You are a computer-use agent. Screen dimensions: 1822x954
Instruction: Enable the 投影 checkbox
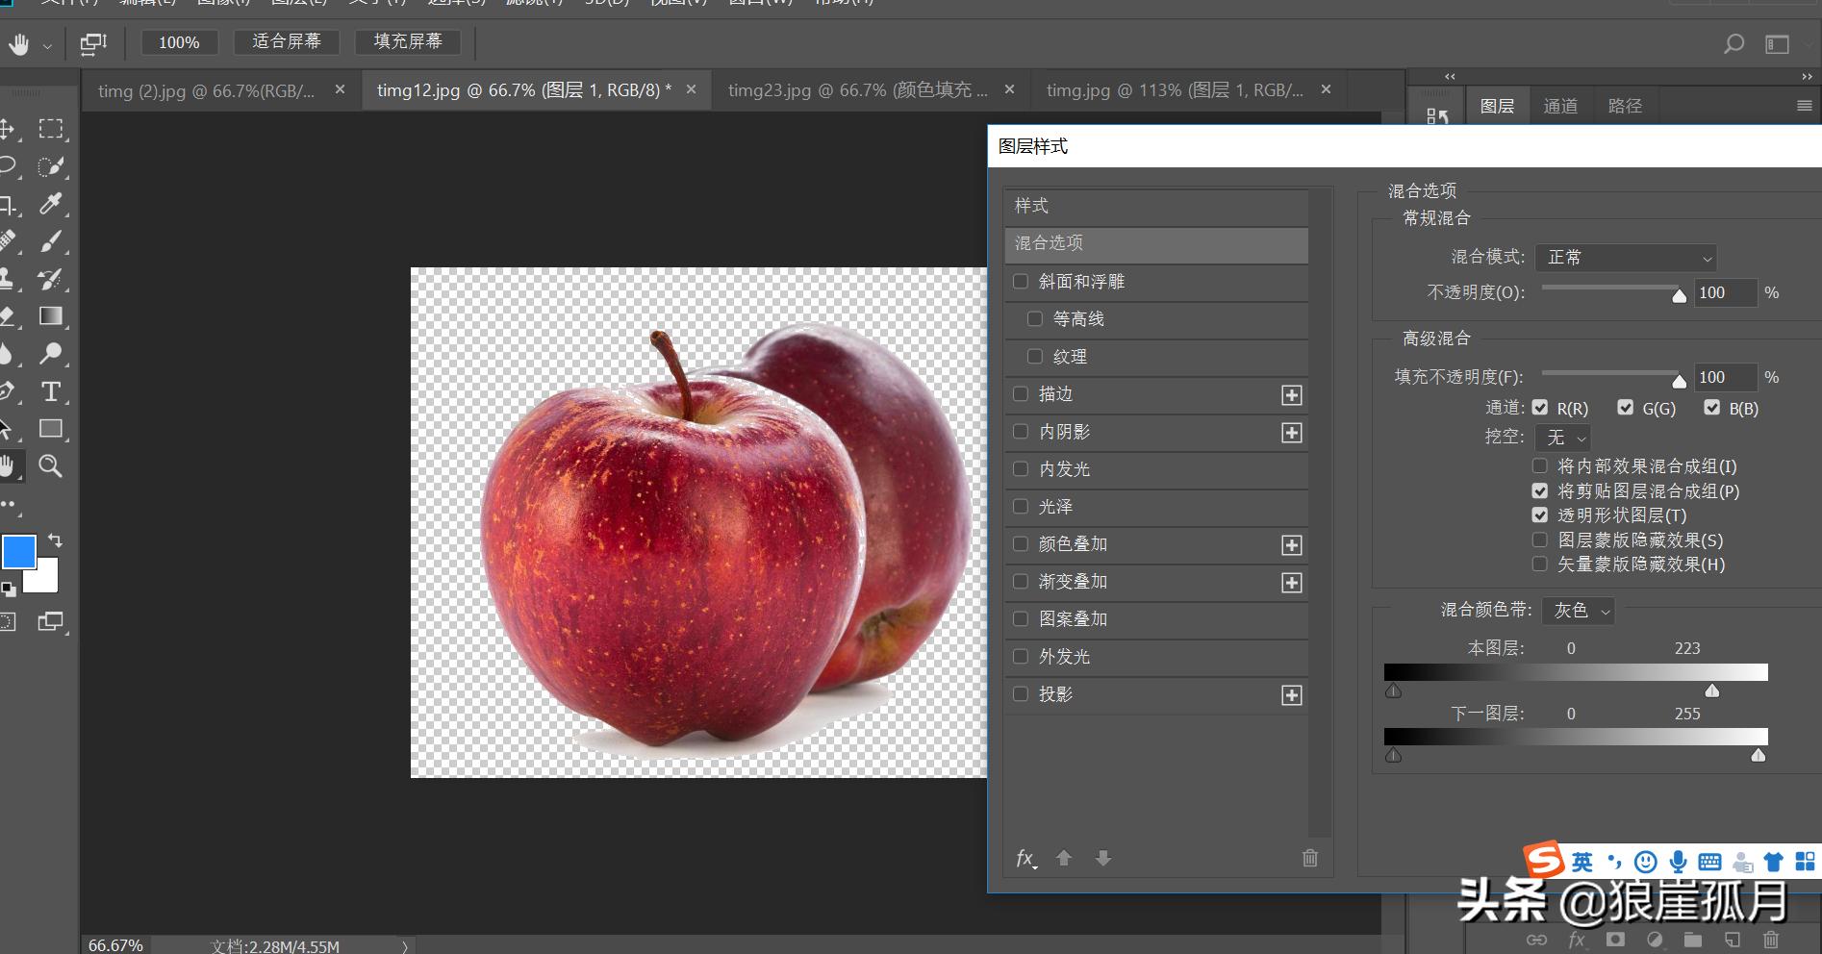coord(1021,693)
